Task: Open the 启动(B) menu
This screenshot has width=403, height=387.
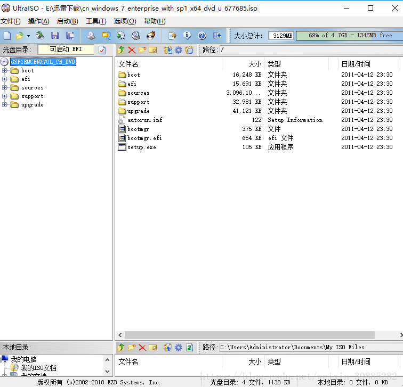Action: (x=67, y=21)
